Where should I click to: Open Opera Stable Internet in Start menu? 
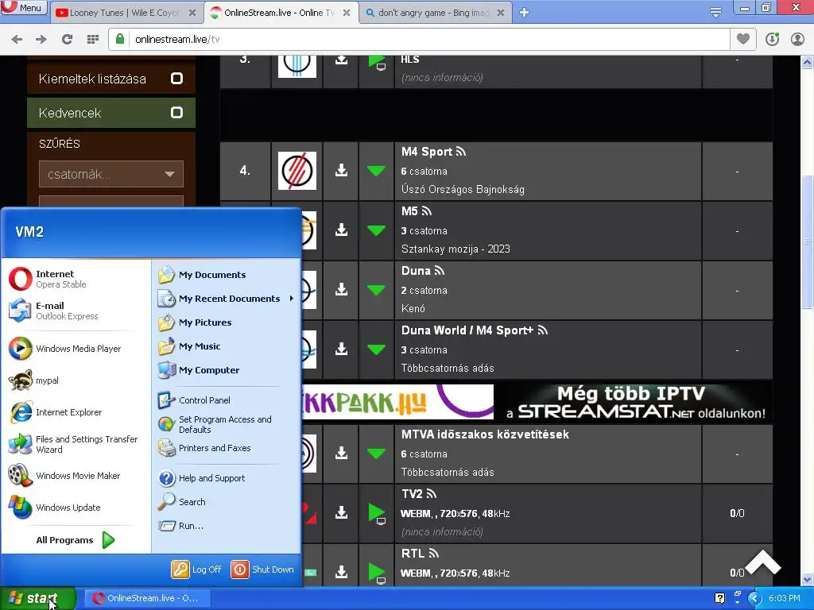coord(48,279)
